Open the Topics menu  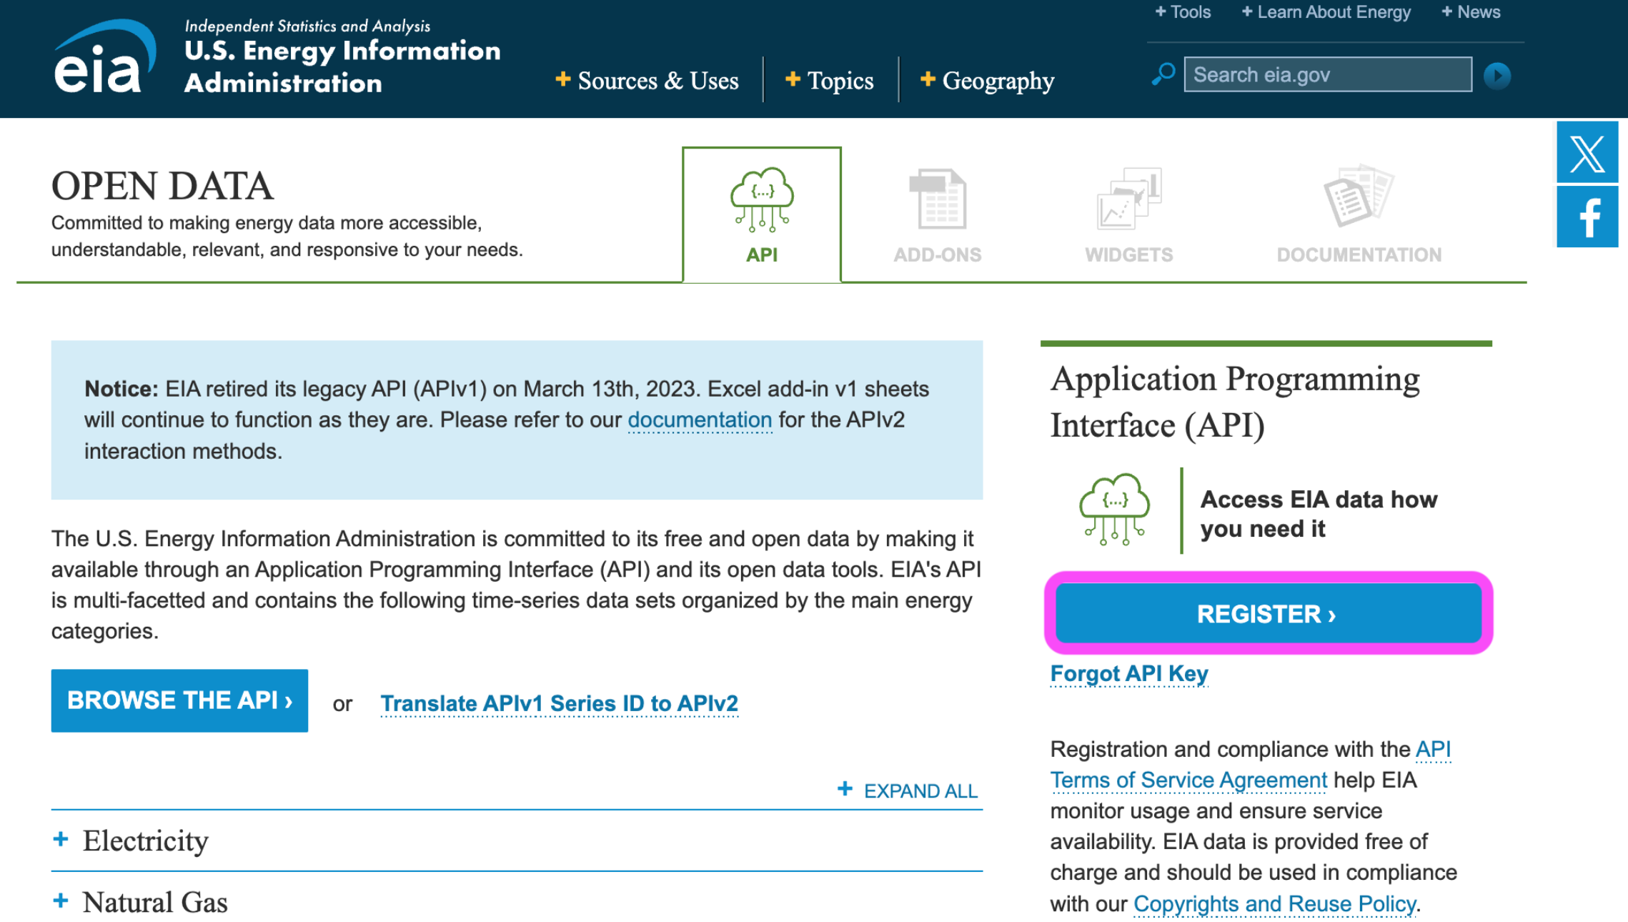(830, 81)
